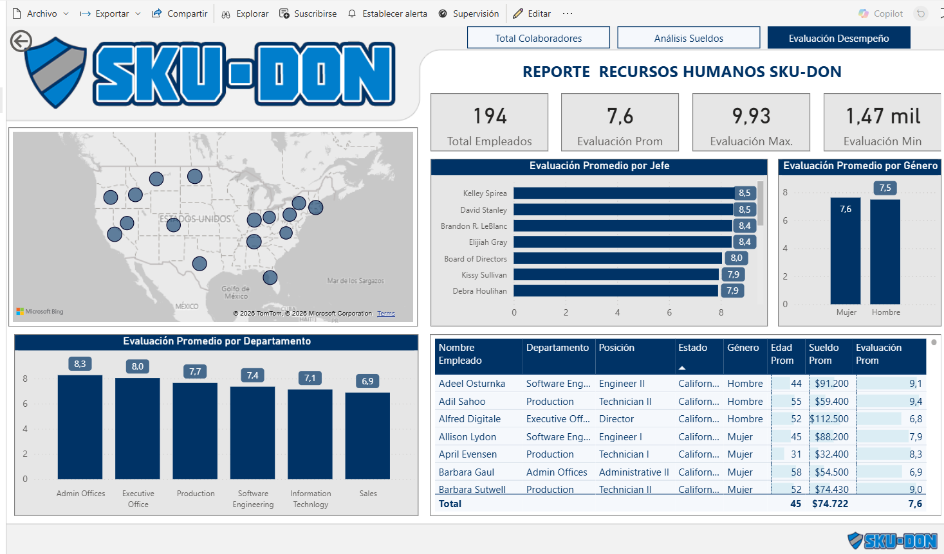Open the Copilot icon

[x=864, y=13]
